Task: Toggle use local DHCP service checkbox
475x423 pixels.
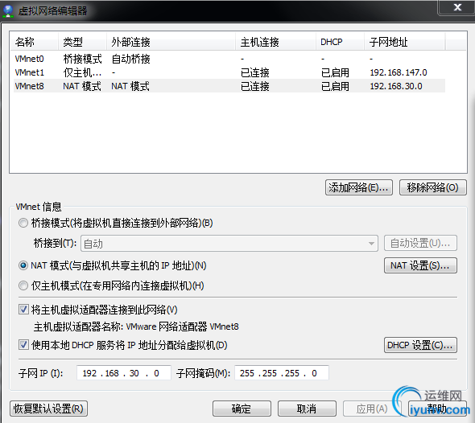Action: coord(23,345)
